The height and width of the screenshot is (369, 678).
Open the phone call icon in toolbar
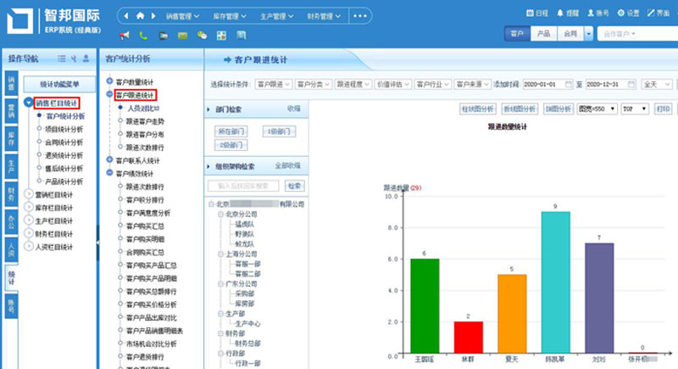click(143, 36)
